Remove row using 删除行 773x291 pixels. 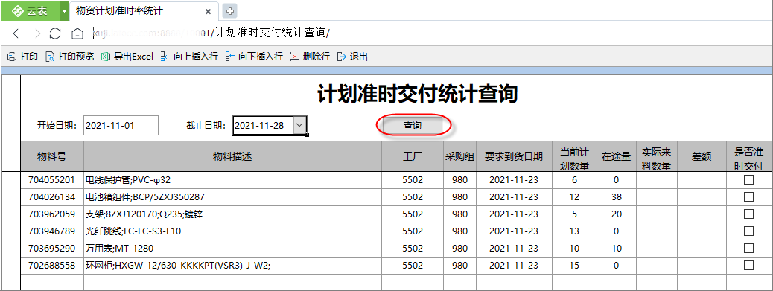(x=310, y=57)
